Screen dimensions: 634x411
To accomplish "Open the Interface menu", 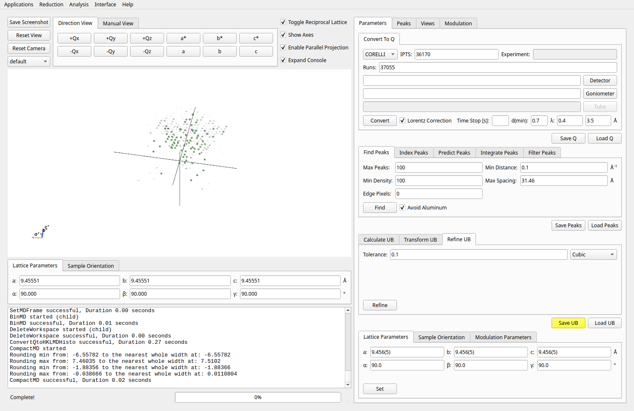I will [x=105, y=4].
